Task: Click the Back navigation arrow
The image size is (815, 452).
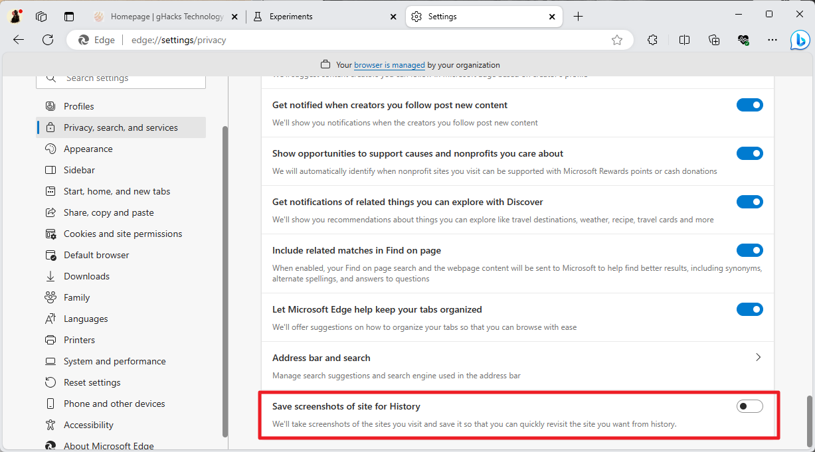Action: (x=19, y=40)
